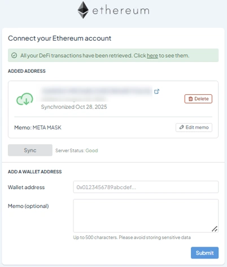Click the gray Sync button

pos(30,150)
